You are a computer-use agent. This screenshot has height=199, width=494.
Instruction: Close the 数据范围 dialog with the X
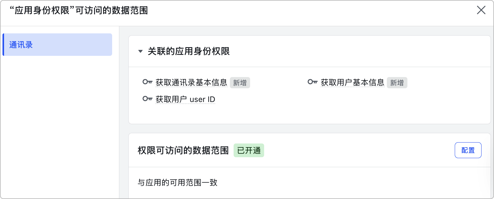(x=481, y=10)
